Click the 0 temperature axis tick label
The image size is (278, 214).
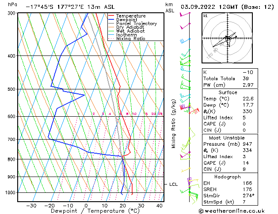[x=86, y=206]
